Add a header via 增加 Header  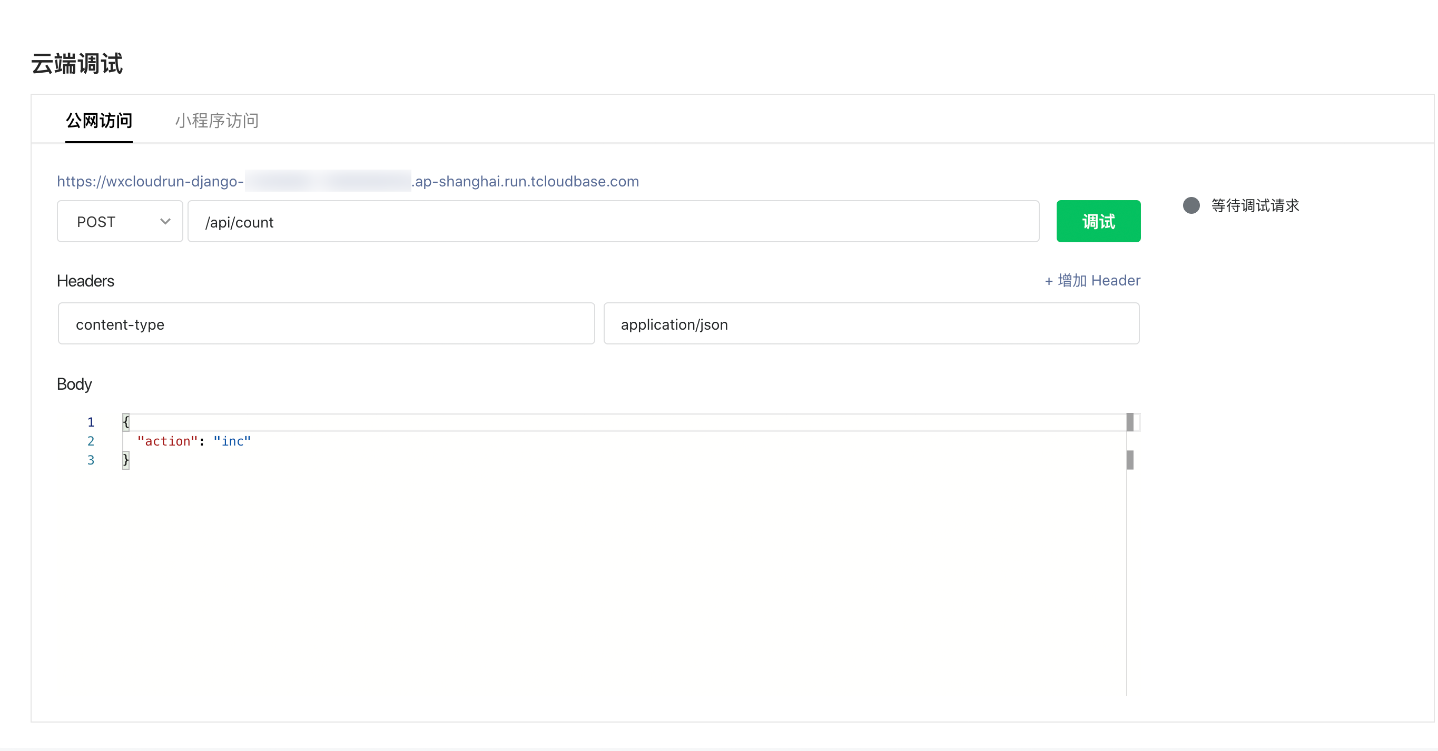[1092, 280]
